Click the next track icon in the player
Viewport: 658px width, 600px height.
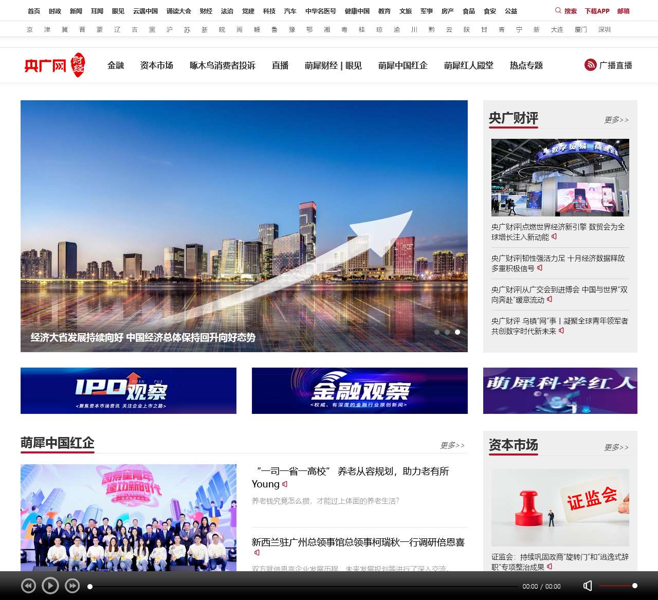tap(72, 586)
